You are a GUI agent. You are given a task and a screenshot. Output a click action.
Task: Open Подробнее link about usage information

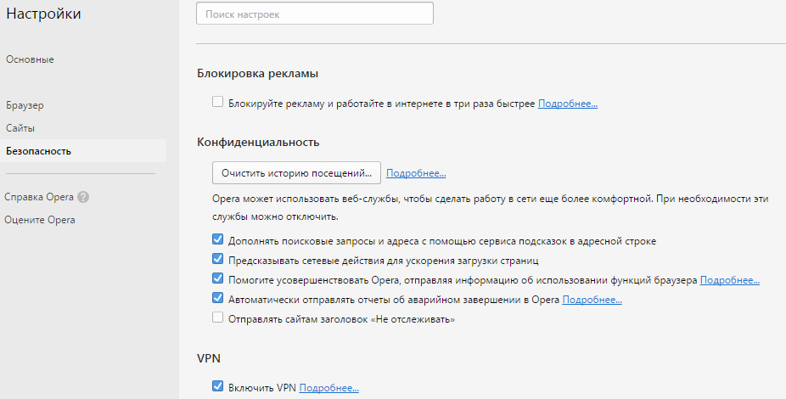729,280
